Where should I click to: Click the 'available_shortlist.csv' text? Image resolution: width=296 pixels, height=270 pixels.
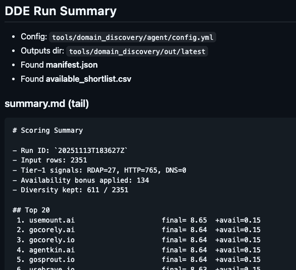[88, 79]
